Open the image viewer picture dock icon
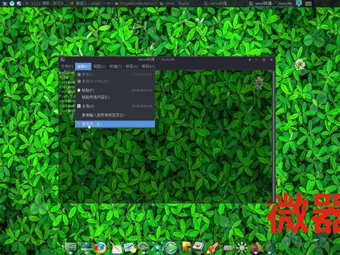Image resolution: width=340 pixels, height=255 pixels. (x=130, y=248)
